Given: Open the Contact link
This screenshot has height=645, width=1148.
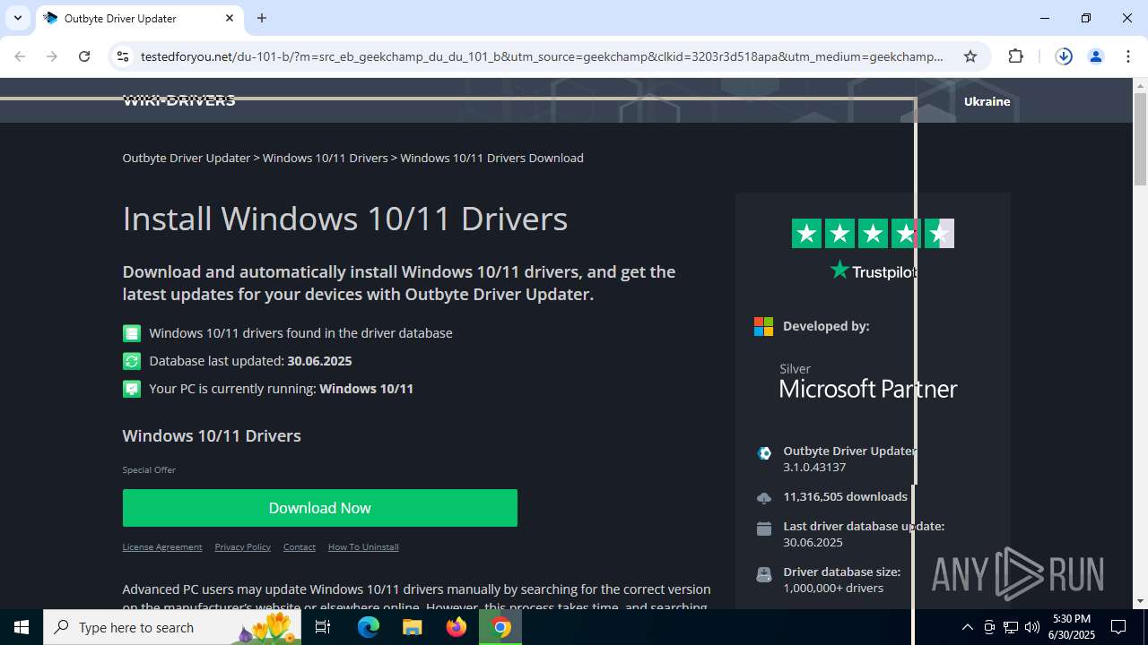Looking at the screenshot, I should (300, 546).
